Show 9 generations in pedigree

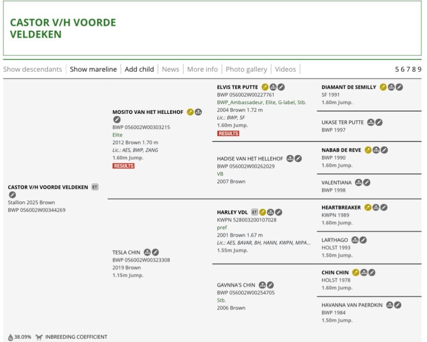click(x=419, y=70)
